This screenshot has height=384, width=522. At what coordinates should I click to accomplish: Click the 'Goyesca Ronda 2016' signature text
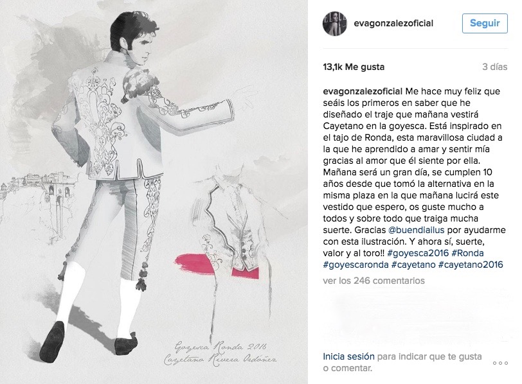click(221, 347)
